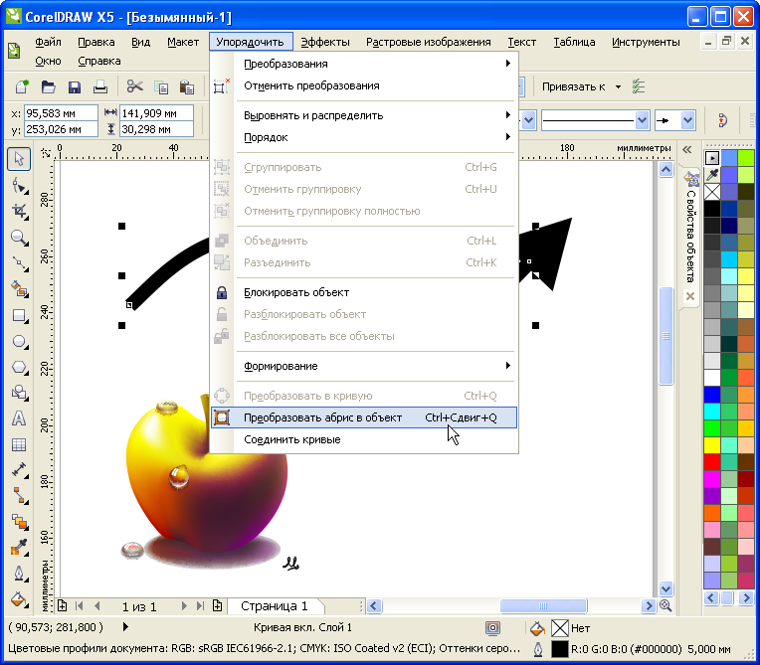Click the snapping options icon beside Привязать к
Viewport: 760px width, 665px height.
coord(639,86)
